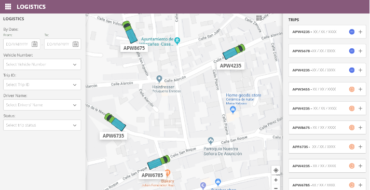This screenshot has width=370, height=190.
Task: Click orange status icon of APW3455 trip
Action: pos(352,89)
